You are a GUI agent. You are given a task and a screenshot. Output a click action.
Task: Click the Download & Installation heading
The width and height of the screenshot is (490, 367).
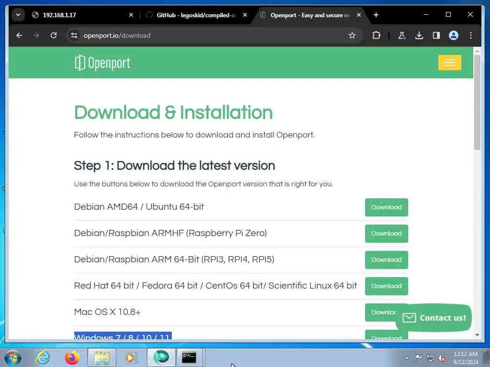[173, 113]
